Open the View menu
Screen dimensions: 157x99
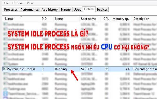point(30,3)
